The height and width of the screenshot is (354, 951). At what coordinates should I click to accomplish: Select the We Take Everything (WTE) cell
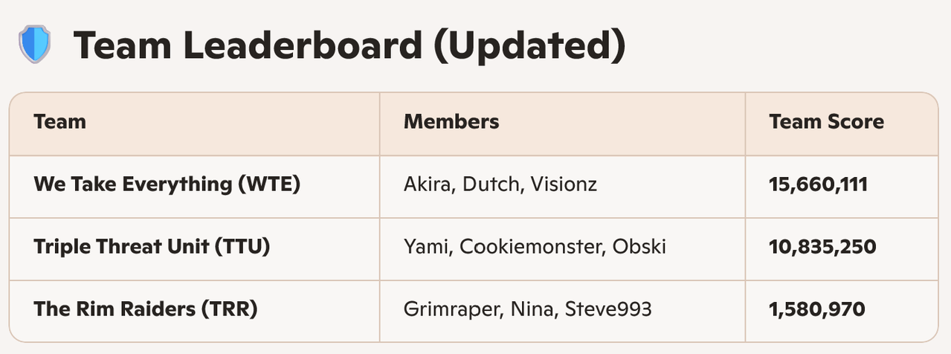pyautogui.click(x=167, y=184)
